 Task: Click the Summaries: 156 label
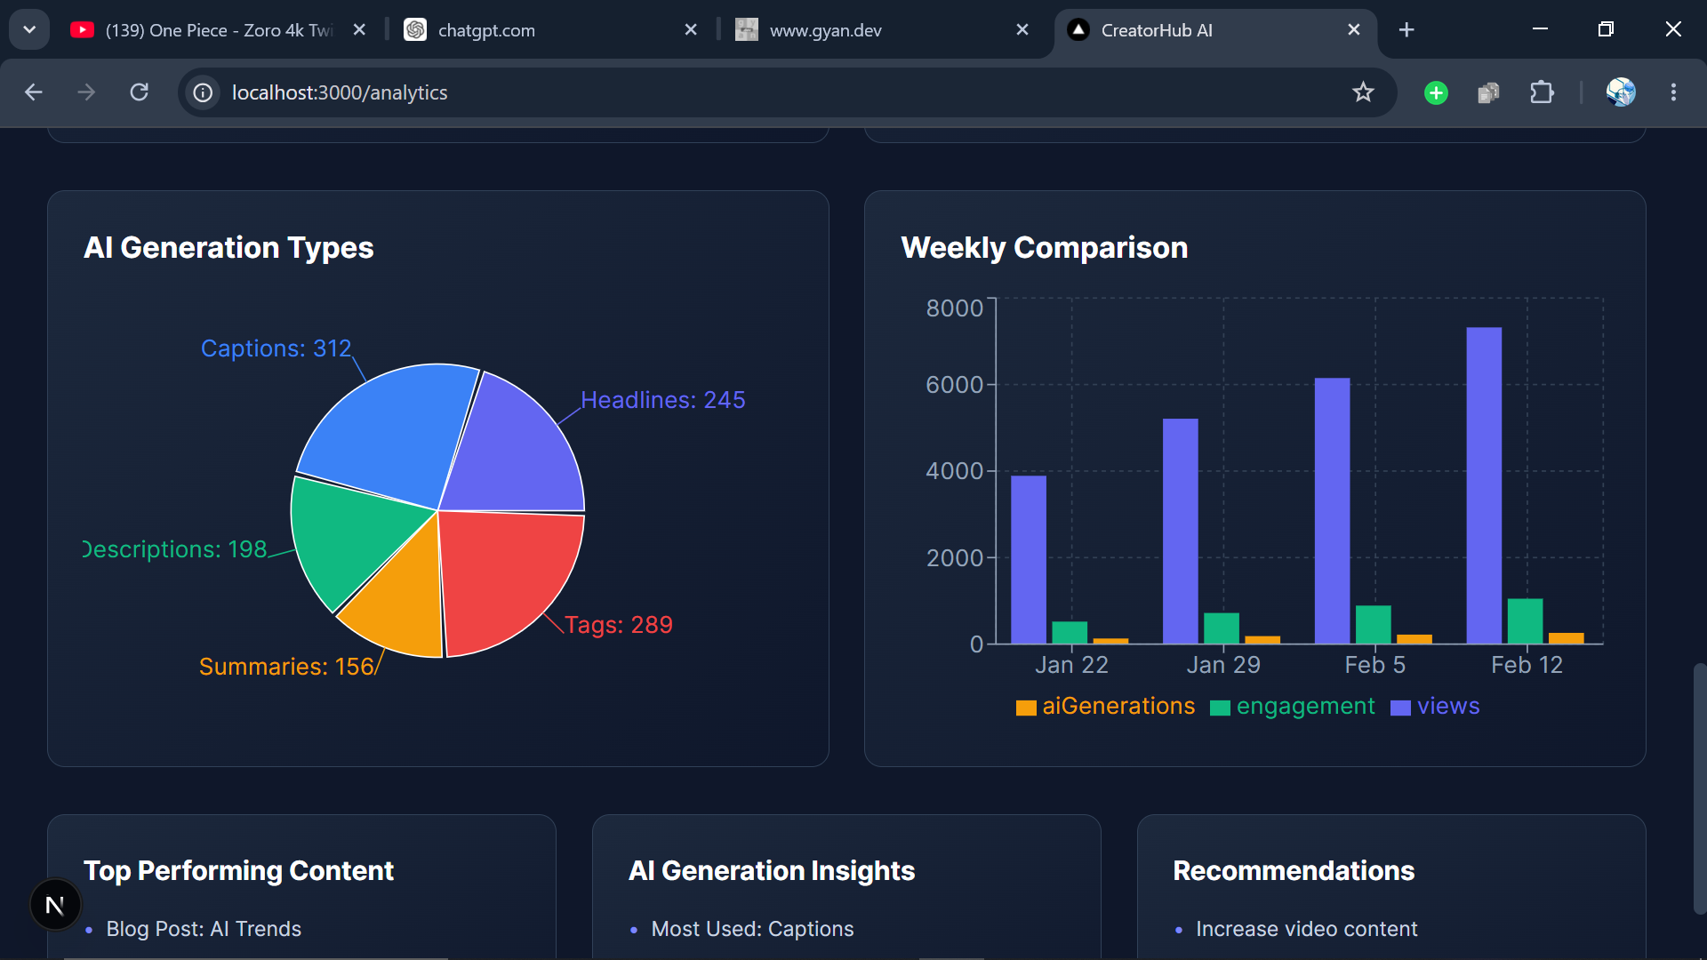[x=286, y=667]
